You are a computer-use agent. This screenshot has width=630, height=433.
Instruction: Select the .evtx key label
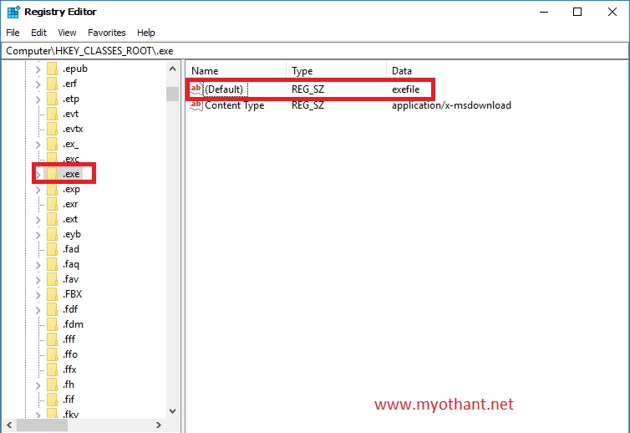coord(73,129)
